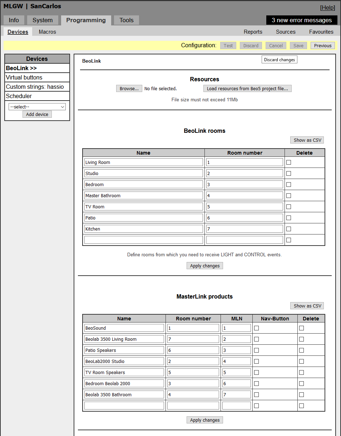Check Delete for Kitchen room
This screenshot has height=436, width=341.
click(x=289, y=229)
